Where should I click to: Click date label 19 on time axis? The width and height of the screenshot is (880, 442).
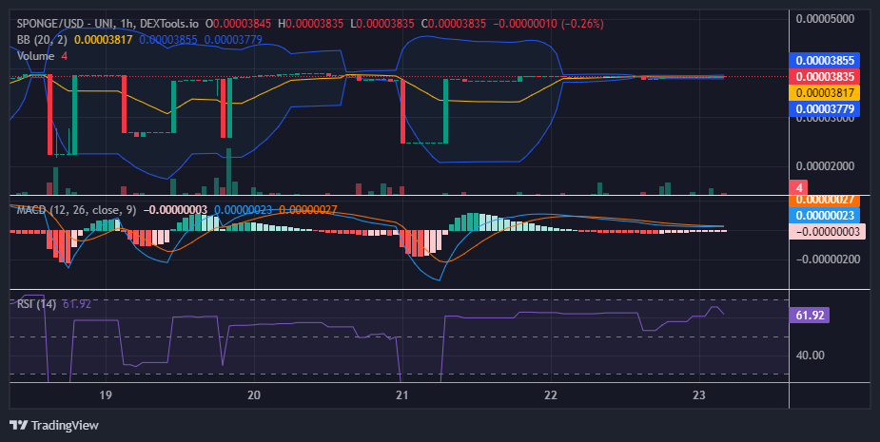(x=106, y=394)
